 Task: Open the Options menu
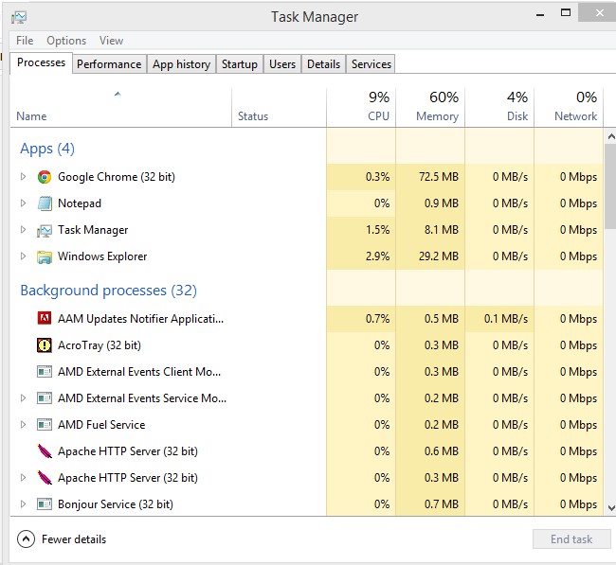click(66, 41)
